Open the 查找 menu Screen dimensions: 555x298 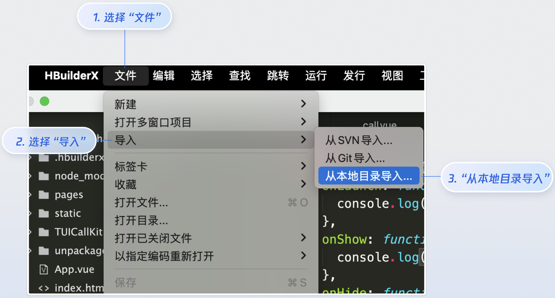240,76
